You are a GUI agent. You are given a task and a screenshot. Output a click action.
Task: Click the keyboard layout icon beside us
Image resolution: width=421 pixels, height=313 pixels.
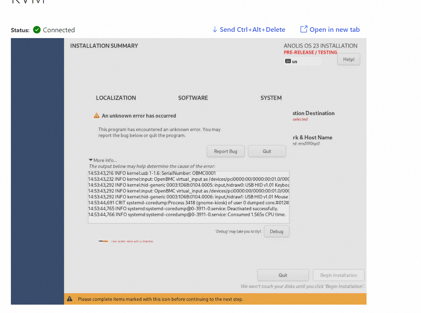coord(288,61)
